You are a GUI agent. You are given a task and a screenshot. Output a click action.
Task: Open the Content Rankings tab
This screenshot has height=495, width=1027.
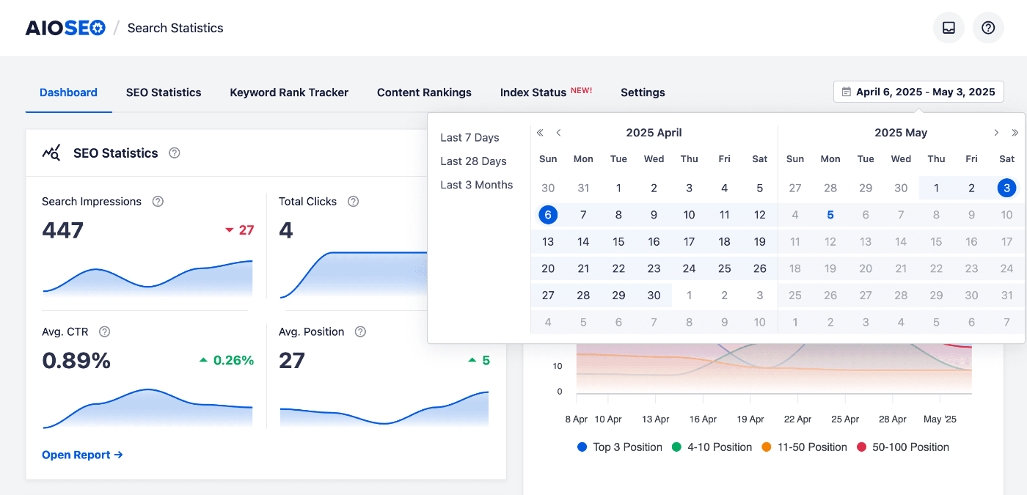424,92
